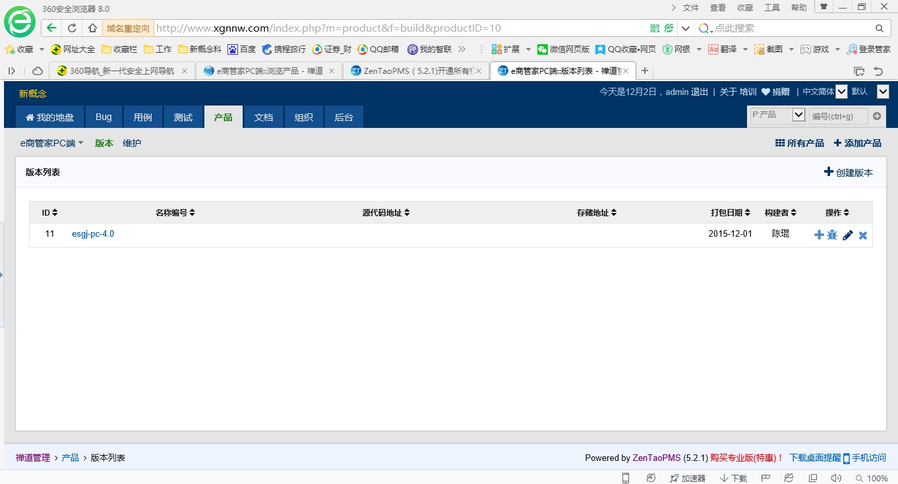
Task: Open the esgj-pc-4.0 build link
Action: pyautogui.click(x=93, y=234)
